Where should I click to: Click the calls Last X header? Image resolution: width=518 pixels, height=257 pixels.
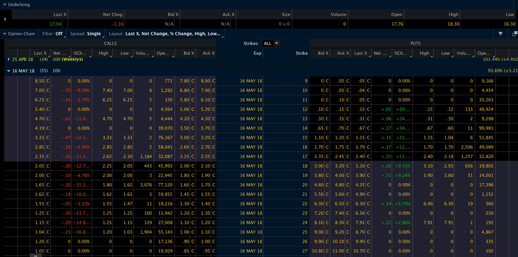tap(40, 53)
